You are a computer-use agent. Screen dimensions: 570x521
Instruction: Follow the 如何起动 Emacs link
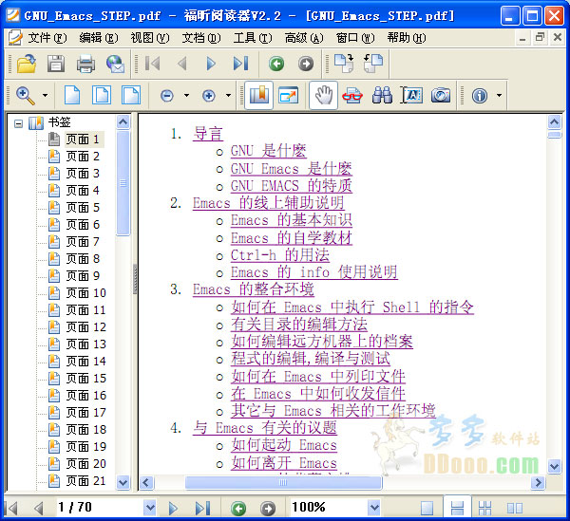284,445
